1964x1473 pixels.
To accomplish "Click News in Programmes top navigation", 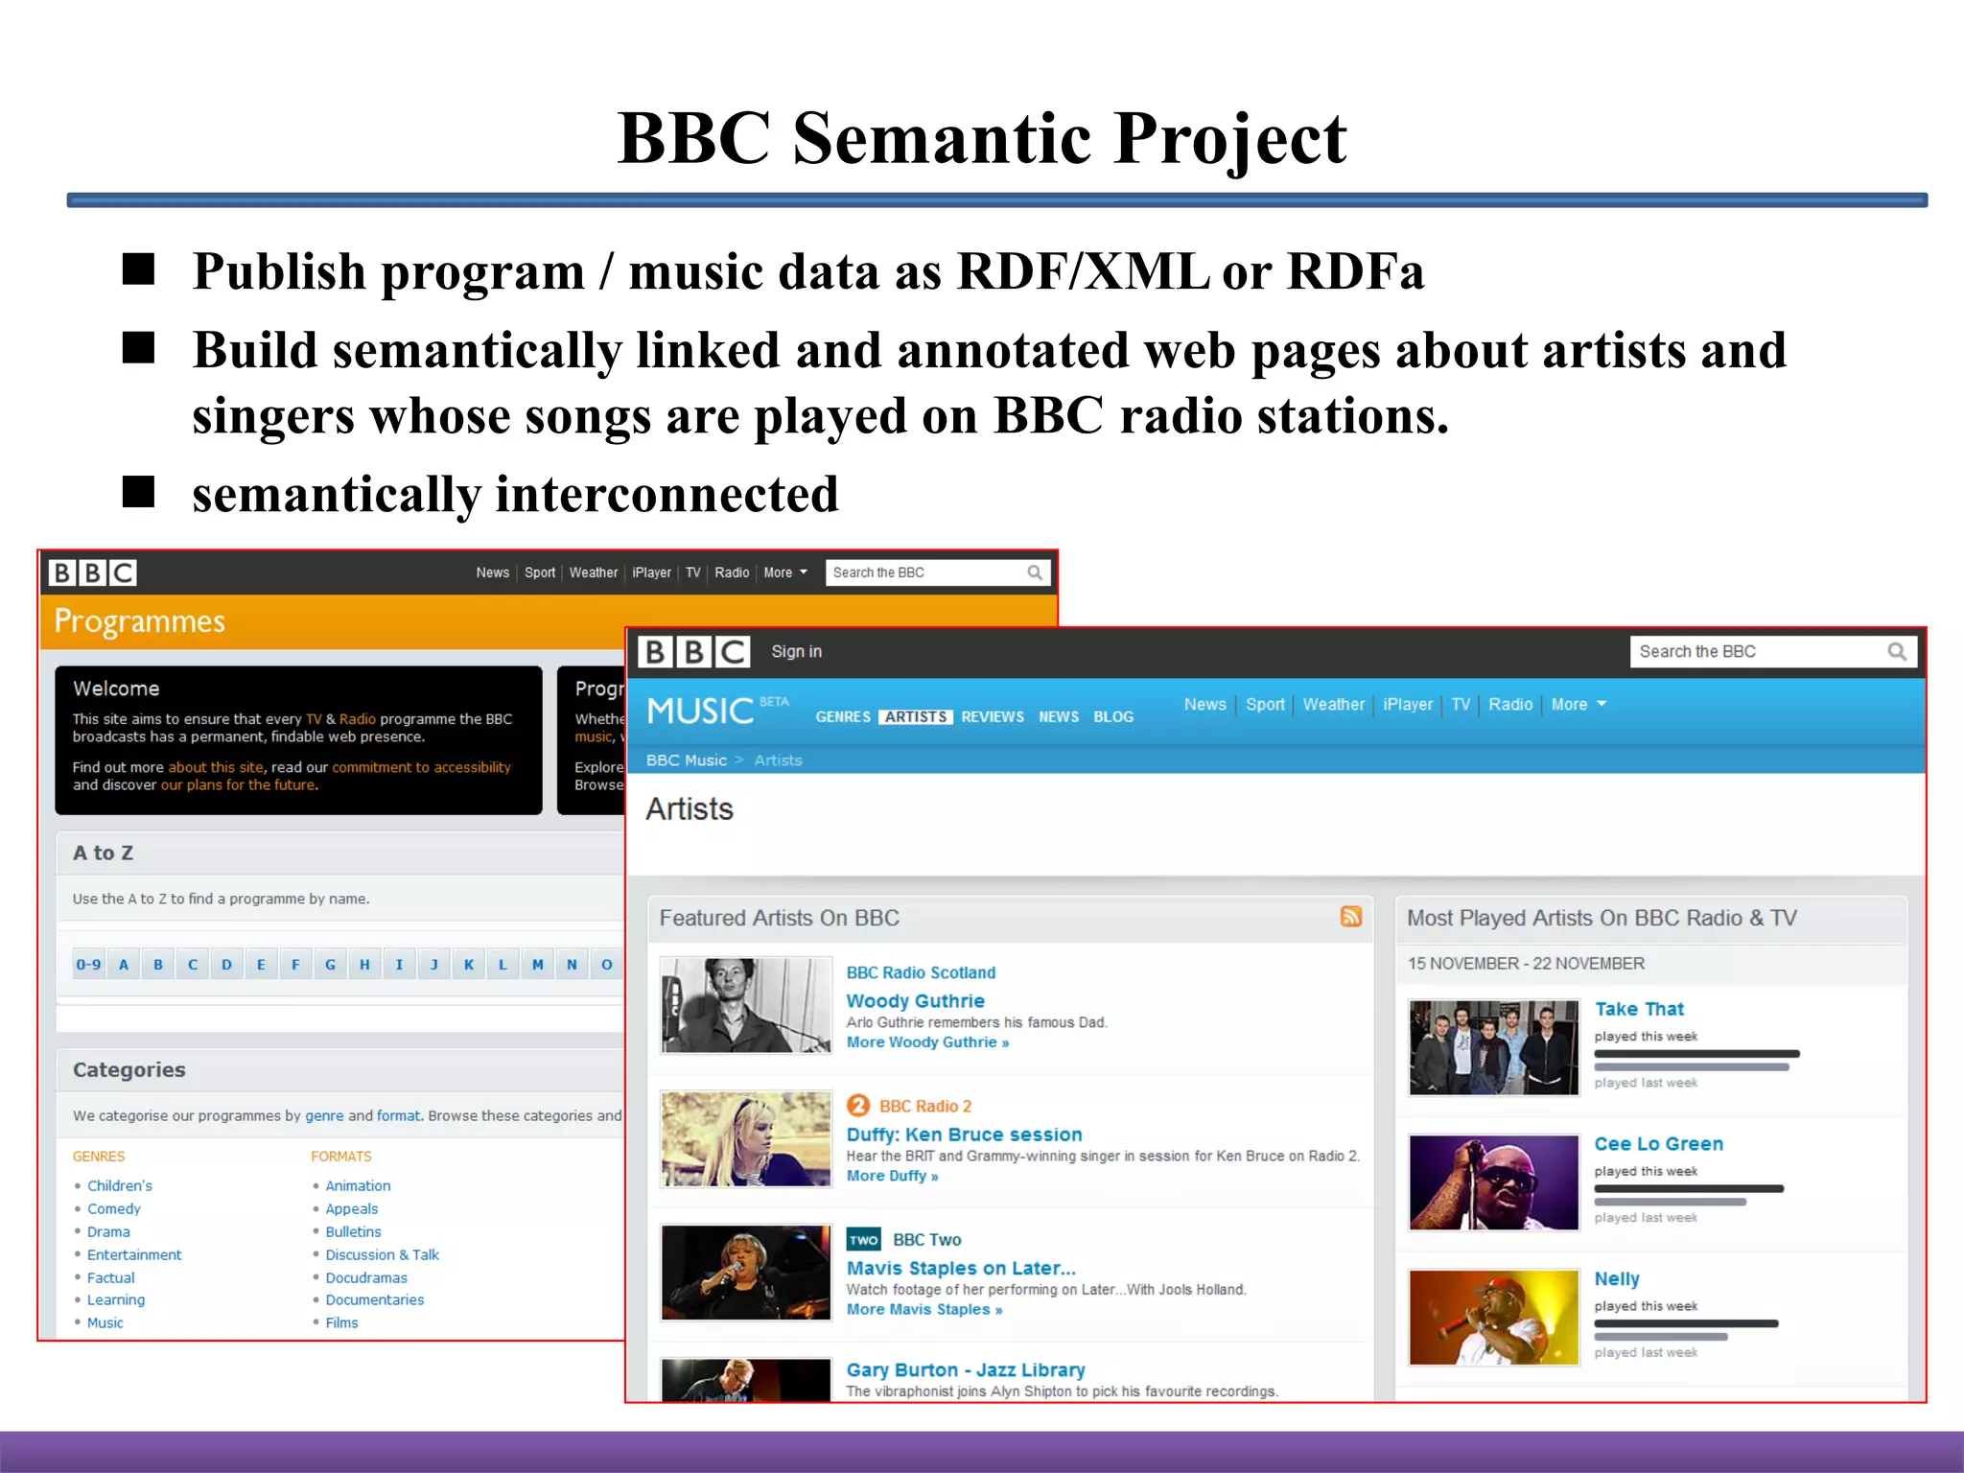I will (x=493, y=573).
